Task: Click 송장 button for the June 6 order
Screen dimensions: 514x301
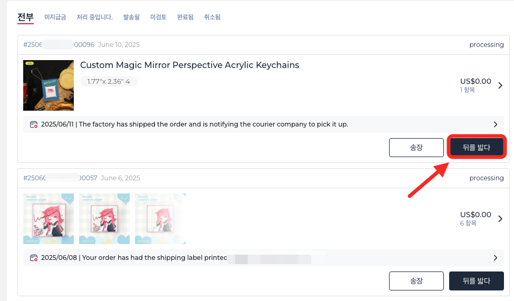Action: 416,281
